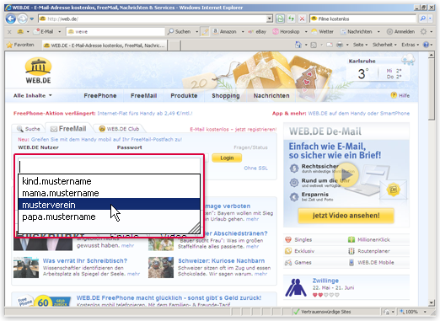Click the Ohne SSL link
This screenshot has width=440, height=321.
point(255,169)
